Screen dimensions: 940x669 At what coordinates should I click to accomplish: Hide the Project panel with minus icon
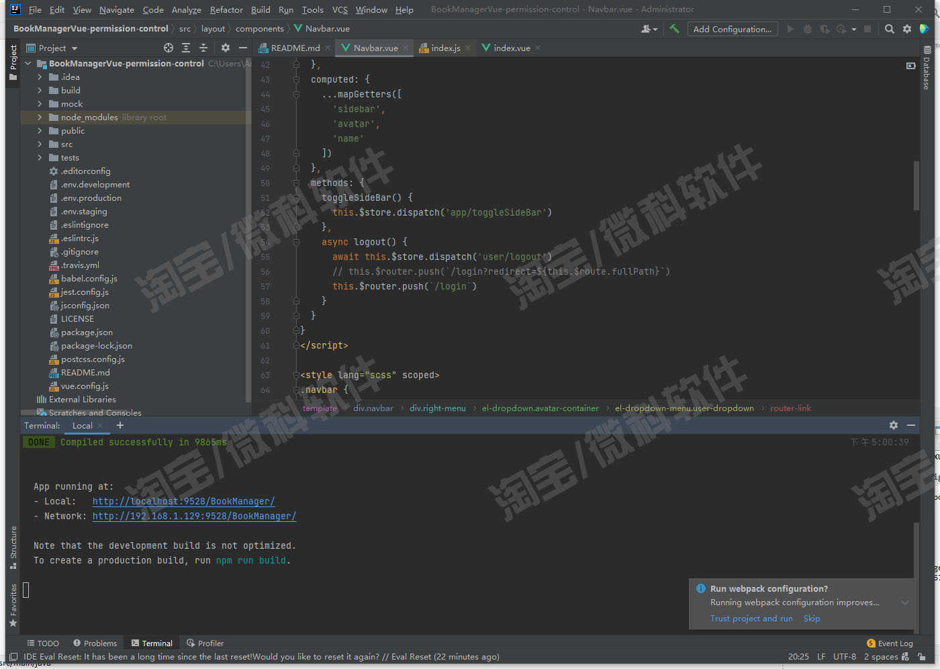(243, 48)
